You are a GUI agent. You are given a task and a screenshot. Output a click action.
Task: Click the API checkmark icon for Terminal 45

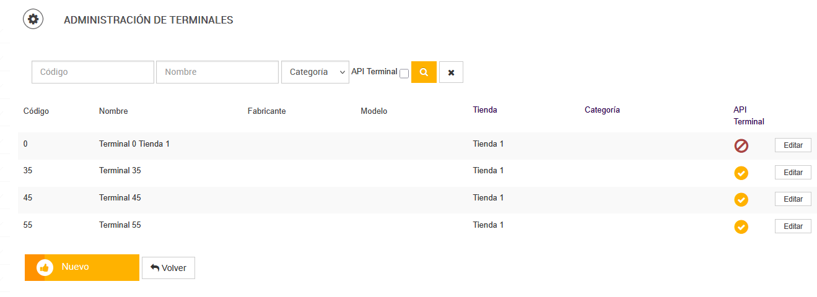tap(741, 200)
